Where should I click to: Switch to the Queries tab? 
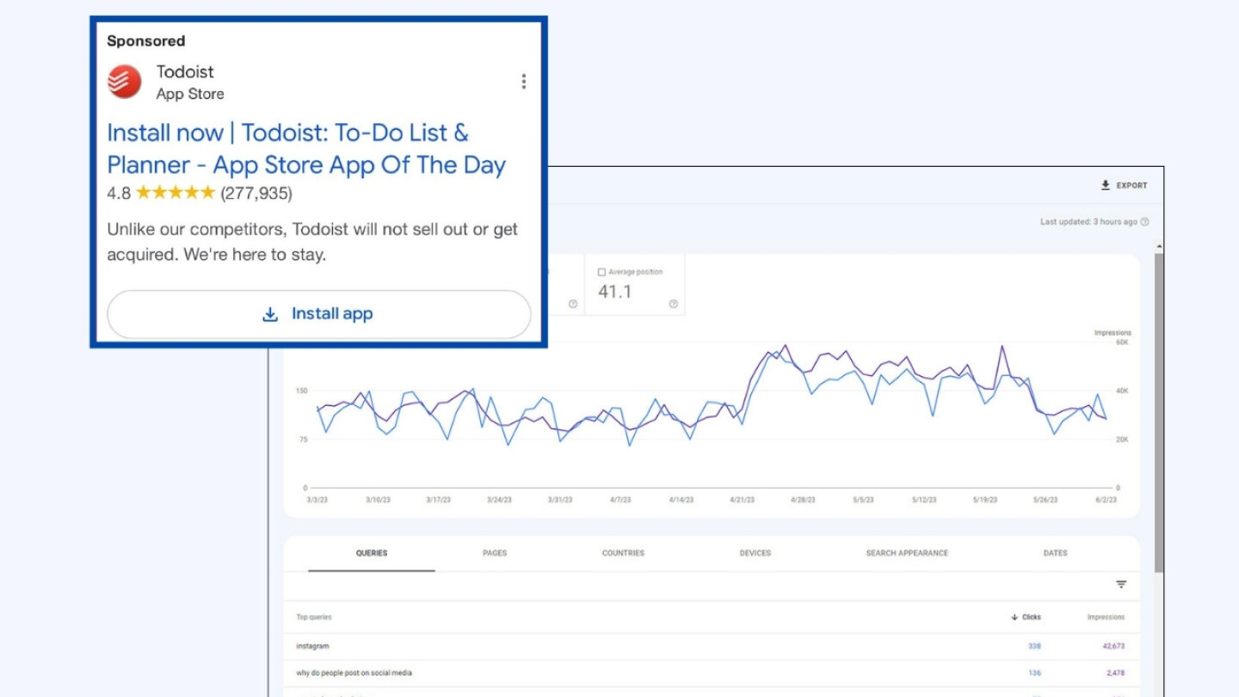pyautogui.click(x=372, y=553)
